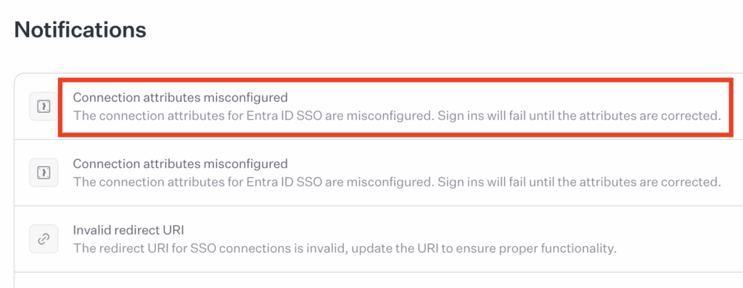Click the description text of the highlighted notification
This screenshot has width=743, height=288.
click(397, 116)
